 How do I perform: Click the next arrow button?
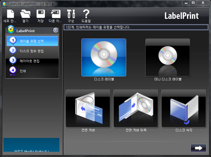tap(198, 148)
